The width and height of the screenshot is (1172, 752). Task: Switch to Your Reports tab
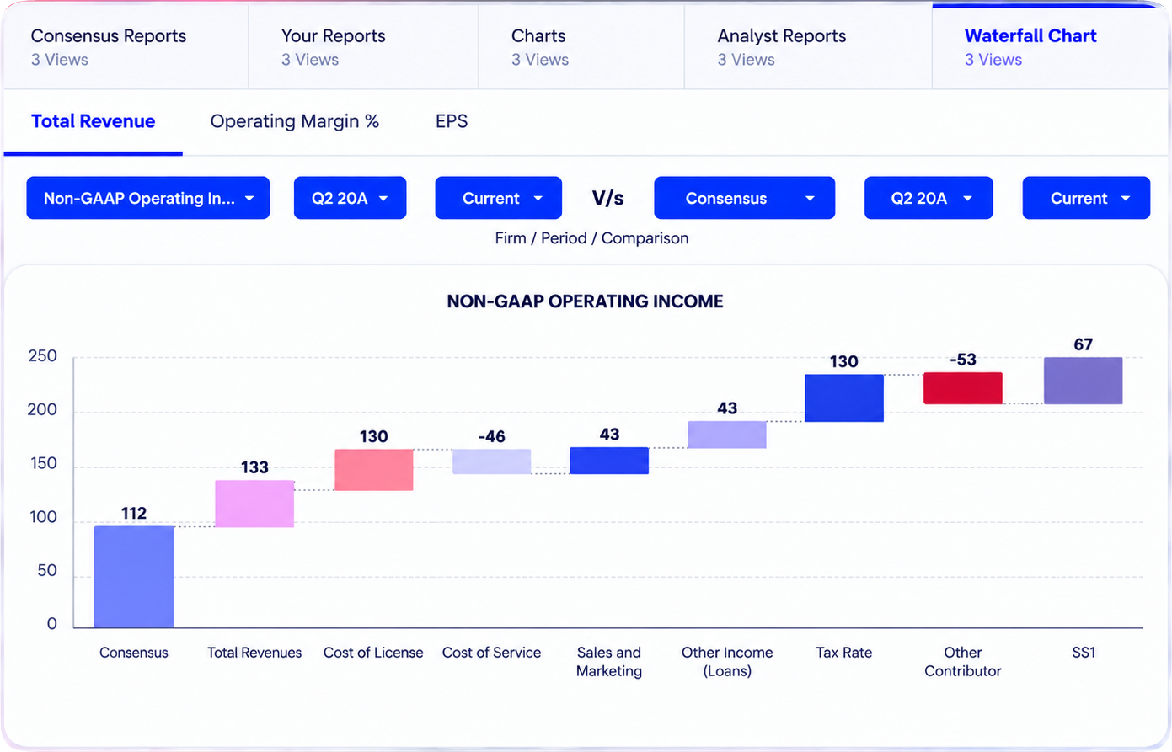click(363, 47)
